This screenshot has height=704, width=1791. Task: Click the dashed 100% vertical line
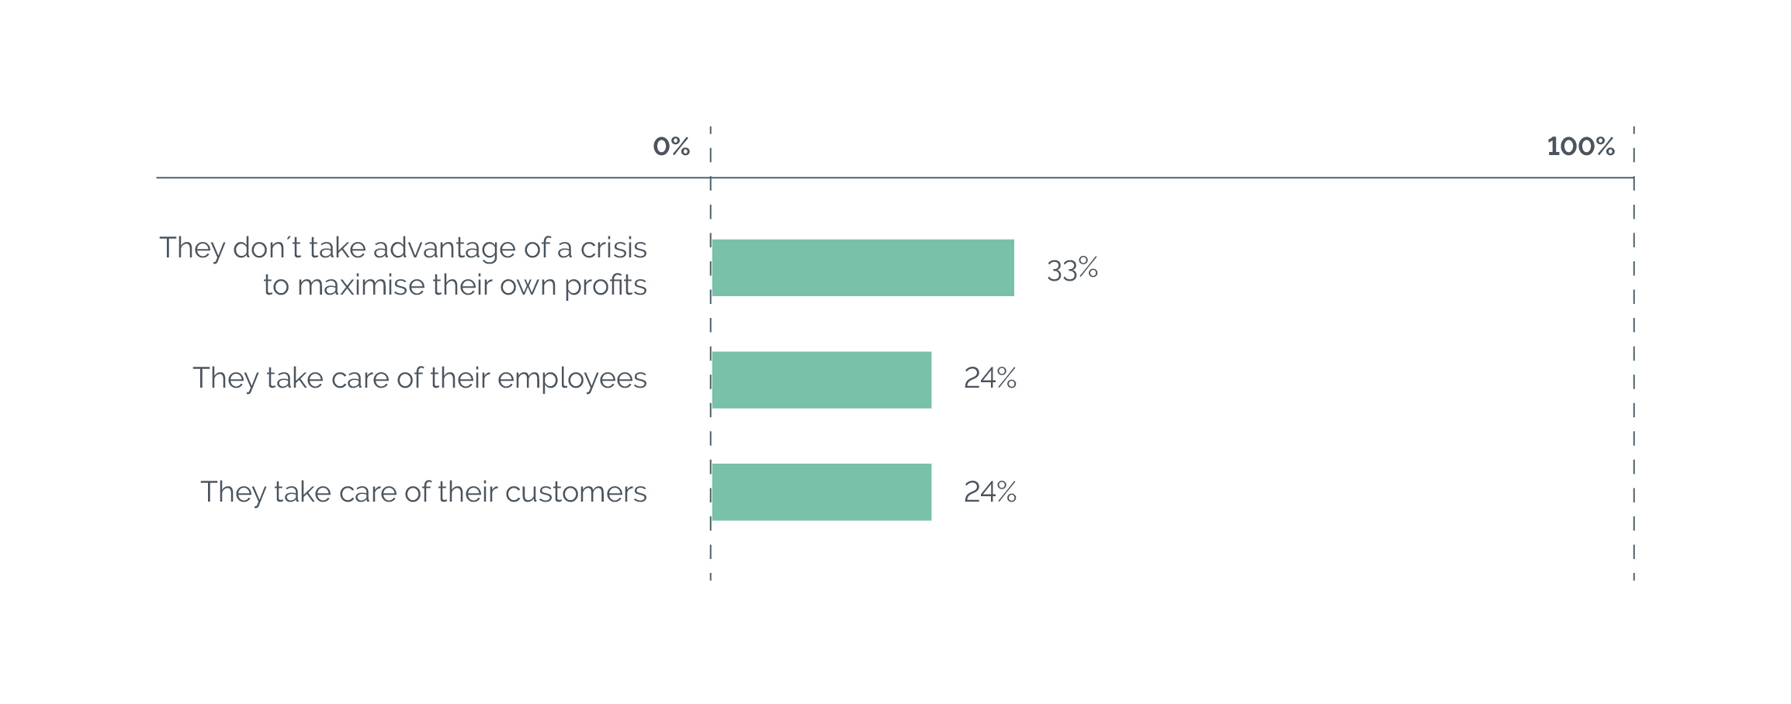[1633, 353]
